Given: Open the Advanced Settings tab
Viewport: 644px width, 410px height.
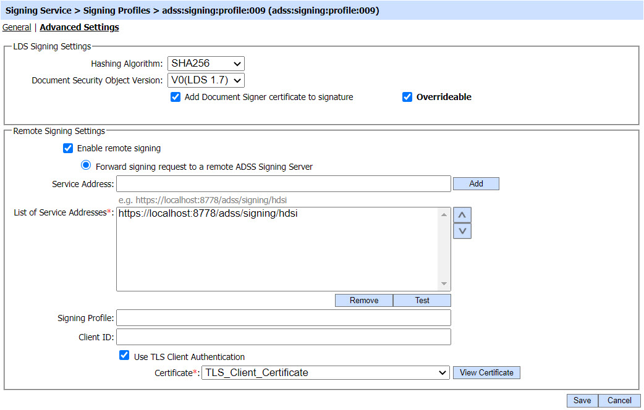Looking at the screenshot, I should pyautogui.click(x=79, y=27).
